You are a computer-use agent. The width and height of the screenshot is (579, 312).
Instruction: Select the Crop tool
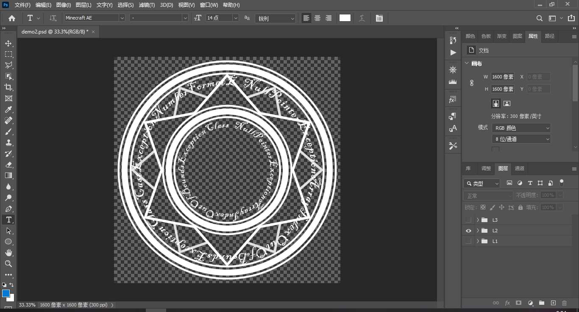[x=8, y=87]
